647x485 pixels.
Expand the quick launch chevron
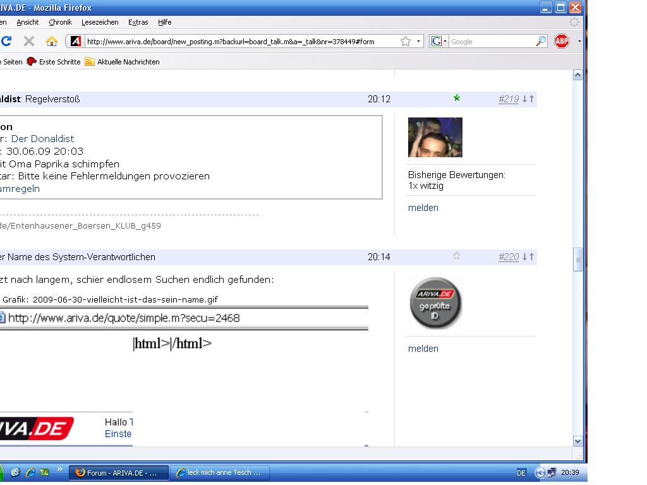coord(60,469)
